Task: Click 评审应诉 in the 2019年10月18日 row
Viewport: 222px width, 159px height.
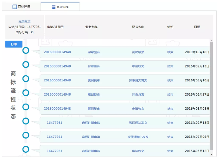Action: coord(94,52)
